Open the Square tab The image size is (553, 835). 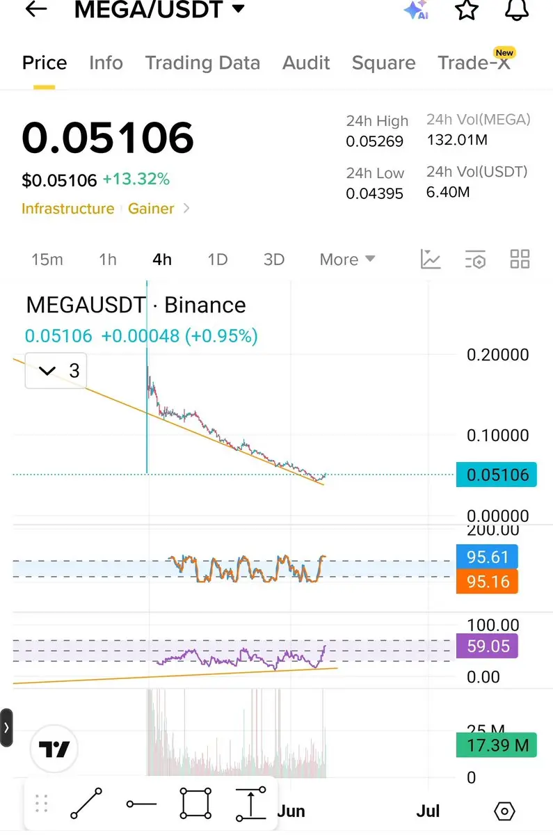383,63
